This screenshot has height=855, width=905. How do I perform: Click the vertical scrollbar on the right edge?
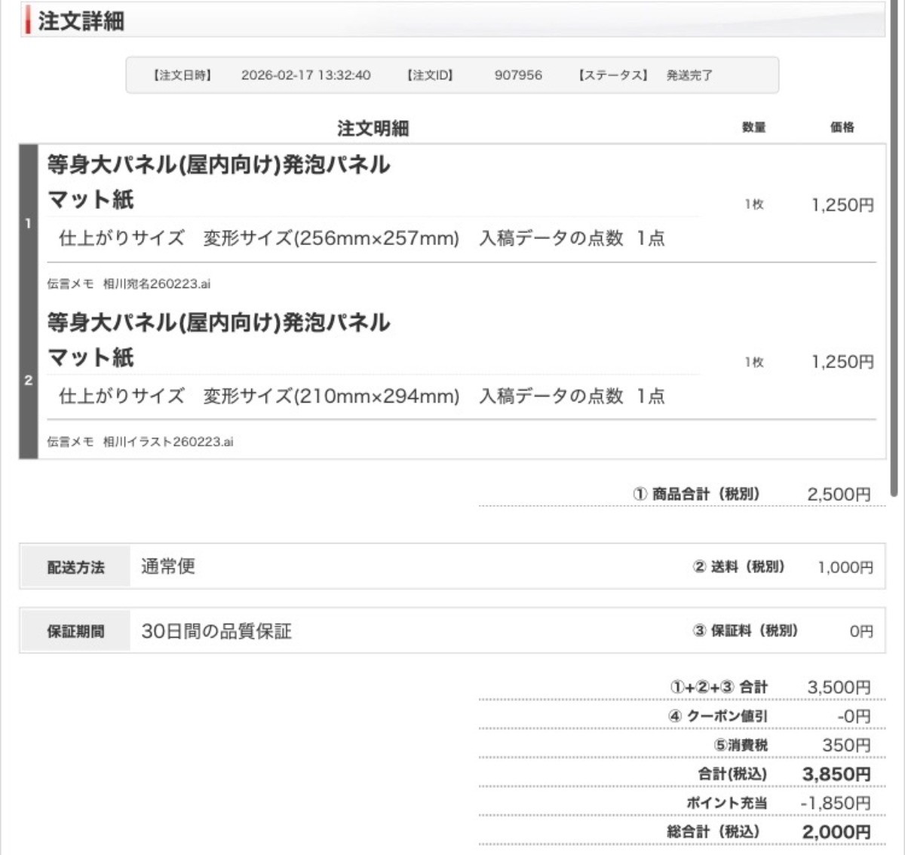(894, 249)
